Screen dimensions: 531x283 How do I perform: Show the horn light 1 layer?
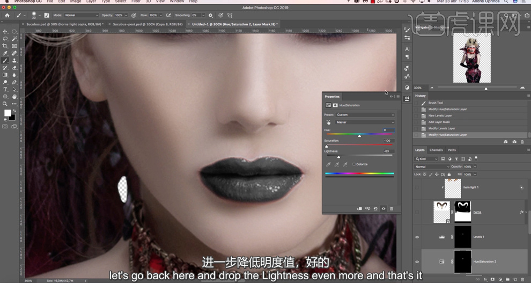417,187
